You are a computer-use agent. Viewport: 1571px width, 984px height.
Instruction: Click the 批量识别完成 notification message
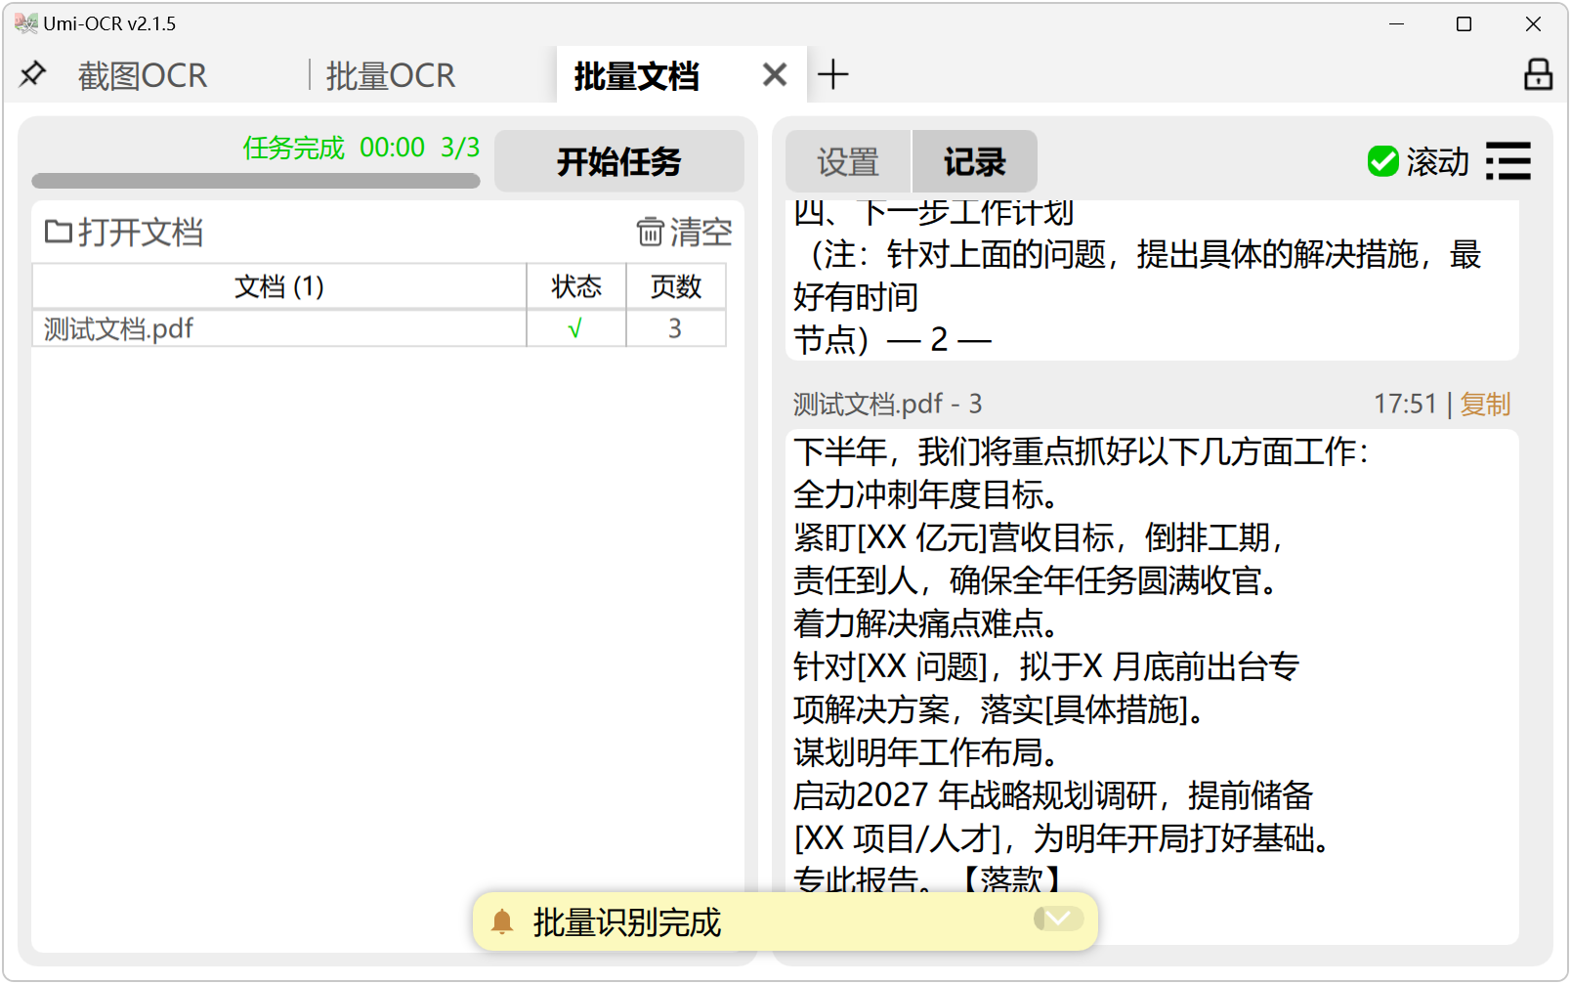tap(627, 921)
